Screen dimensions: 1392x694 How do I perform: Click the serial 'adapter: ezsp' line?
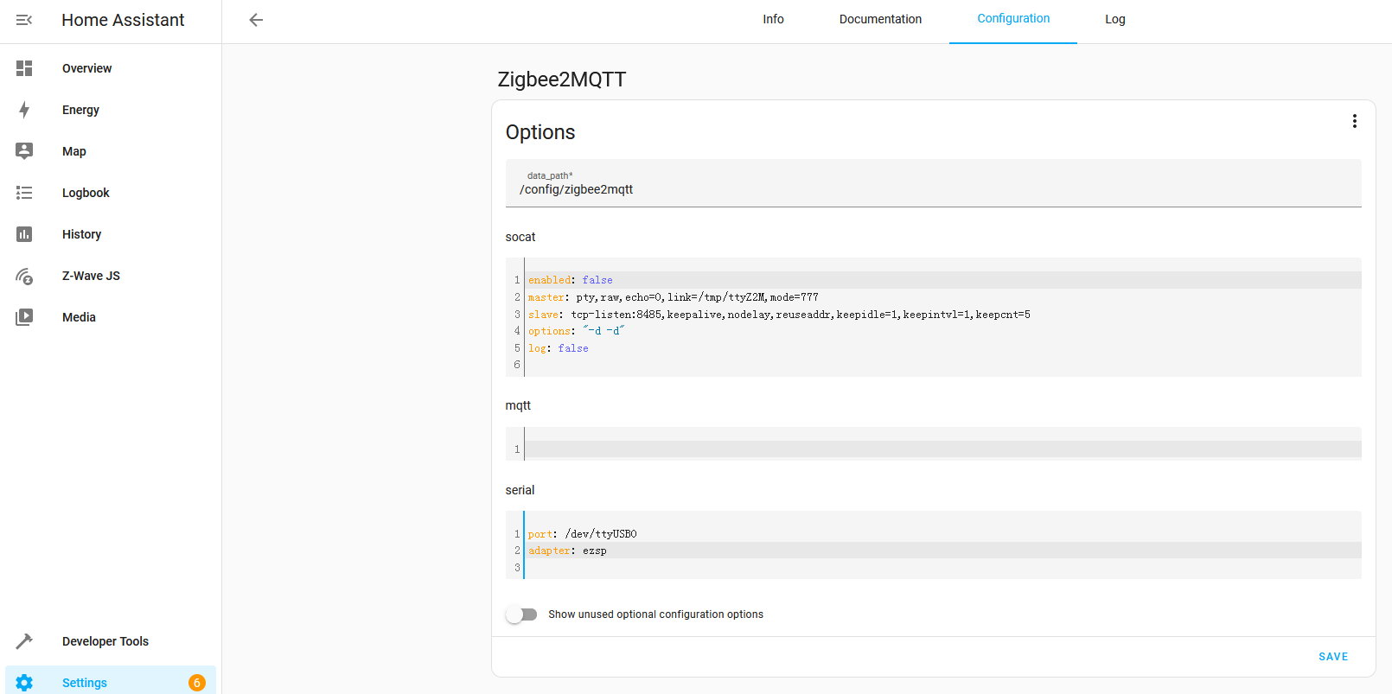click(942, 551)
